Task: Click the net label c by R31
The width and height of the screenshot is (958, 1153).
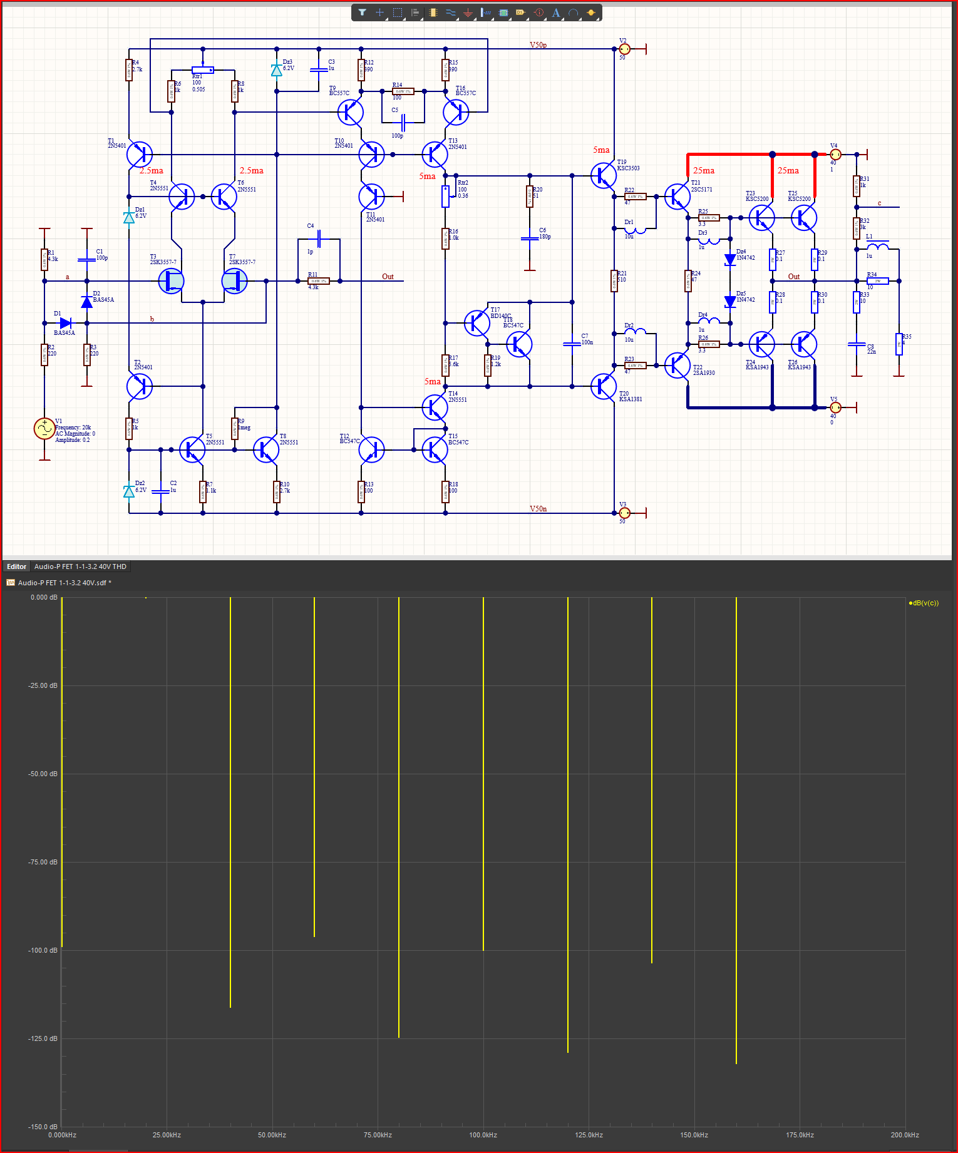Action: (x=879, y=203)
